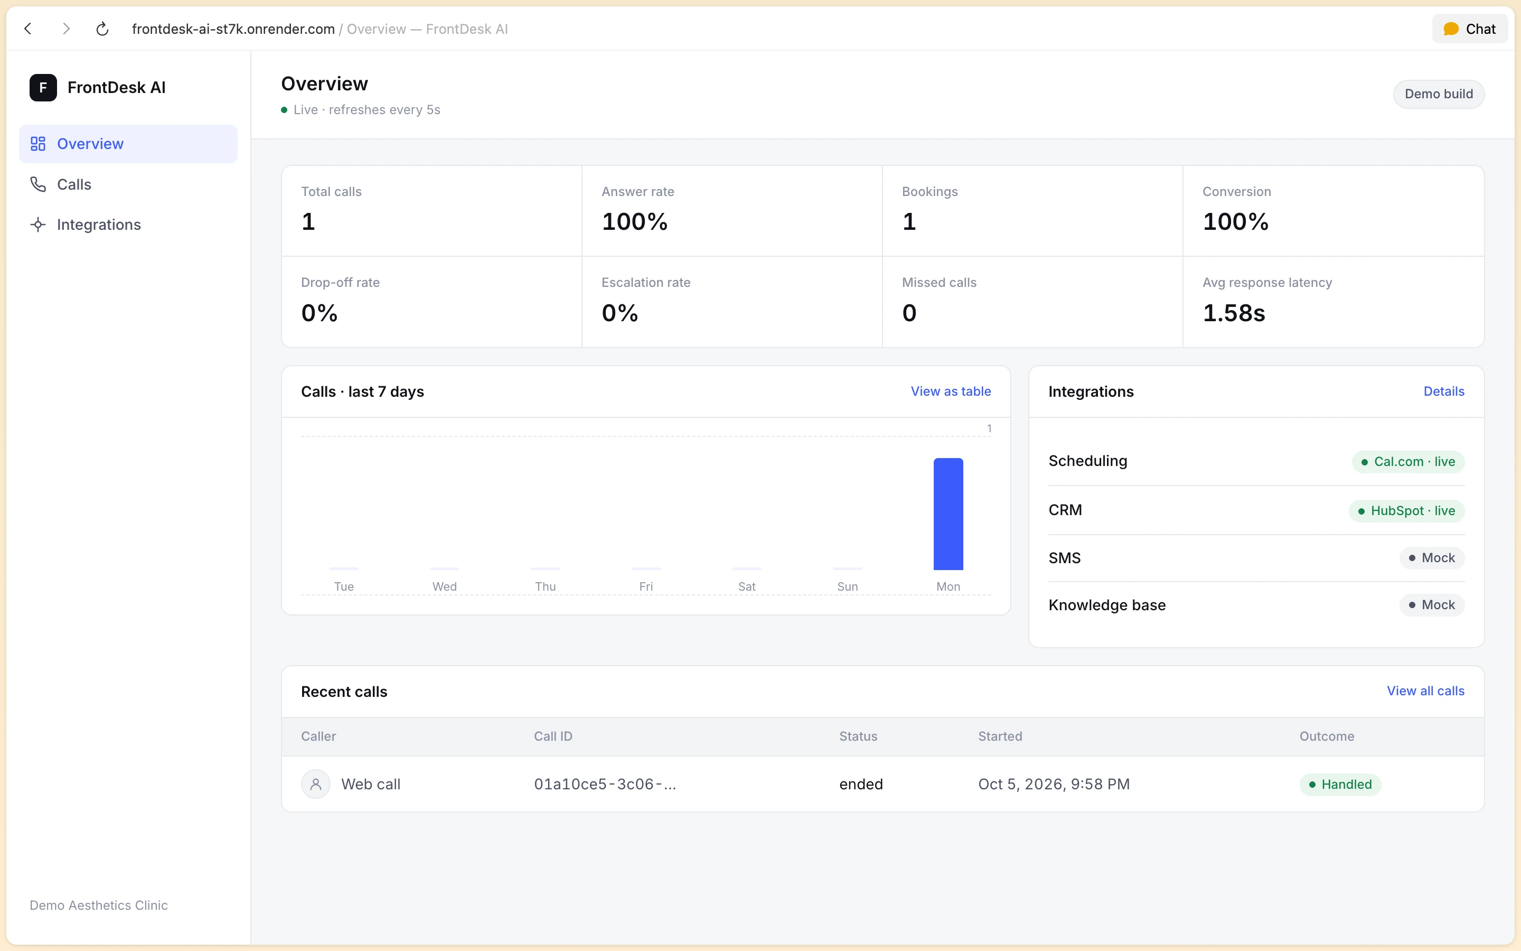Click the Drop-off rate card
The height and width of the screenshot is (951, 1521).
click(432, 302)
